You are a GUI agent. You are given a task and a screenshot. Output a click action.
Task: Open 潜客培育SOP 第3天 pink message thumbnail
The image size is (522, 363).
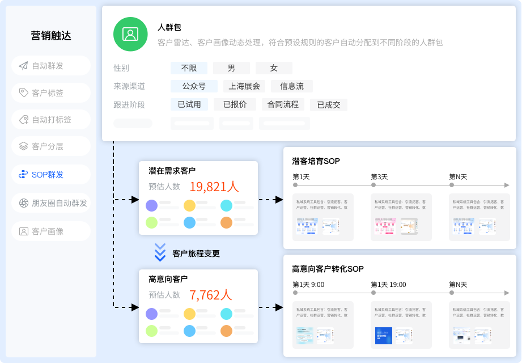385,226
